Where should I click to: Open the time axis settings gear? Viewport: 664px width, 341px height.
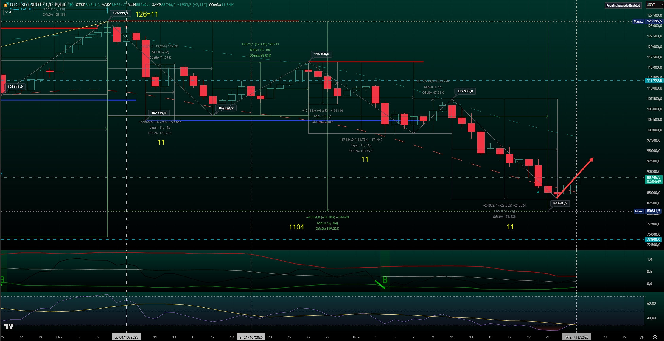click(x=655, y=337)
